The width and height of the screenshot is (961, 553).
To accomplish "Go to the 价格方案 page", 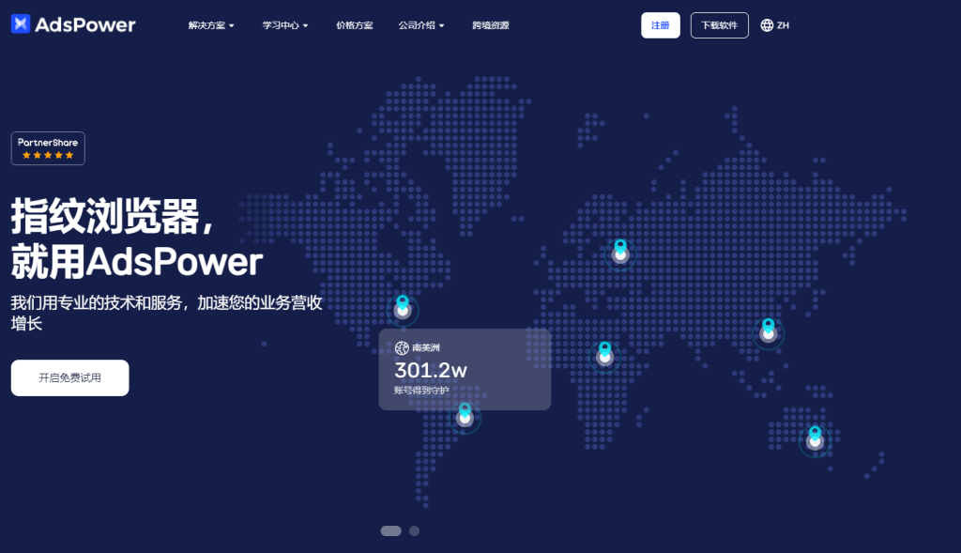I will pyautogui.click(x=354, y=25).
